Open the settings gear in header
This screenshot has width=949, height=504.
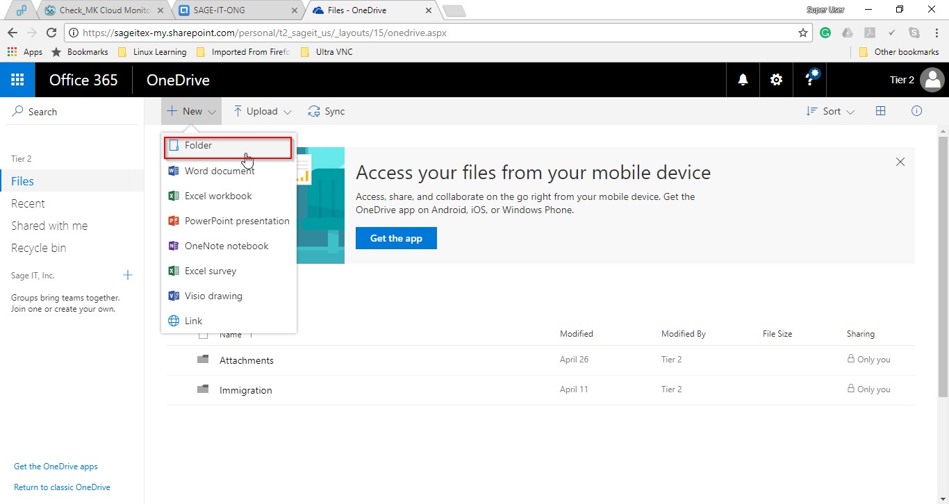[x=776, y=80]
